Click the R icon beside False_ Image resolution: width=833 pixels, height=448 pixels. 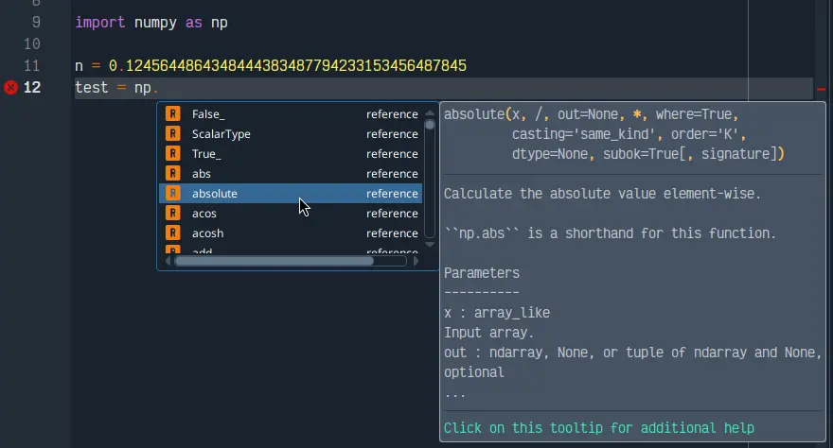click(172, 114)
